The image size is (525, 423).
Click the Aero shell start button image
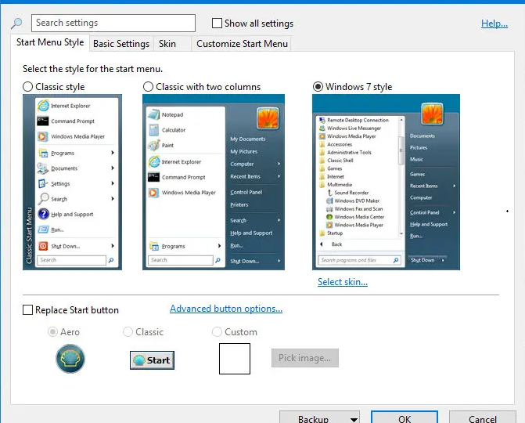pyautogui.click(x=70, y=359)
